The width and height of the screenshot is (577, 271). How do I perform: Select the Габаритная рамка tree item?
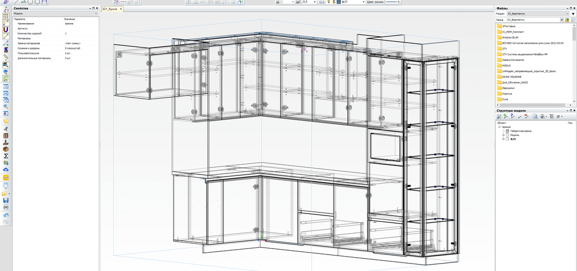pyautogui.click(x=520, y=131)
